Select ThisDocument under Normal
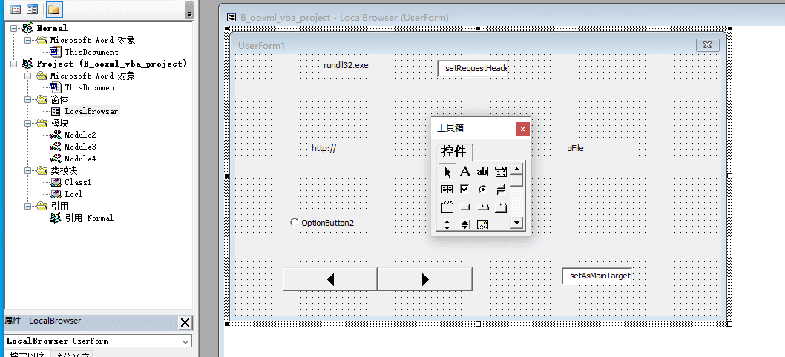This screenshot has width=785, height=357. (x=91, y=52)
